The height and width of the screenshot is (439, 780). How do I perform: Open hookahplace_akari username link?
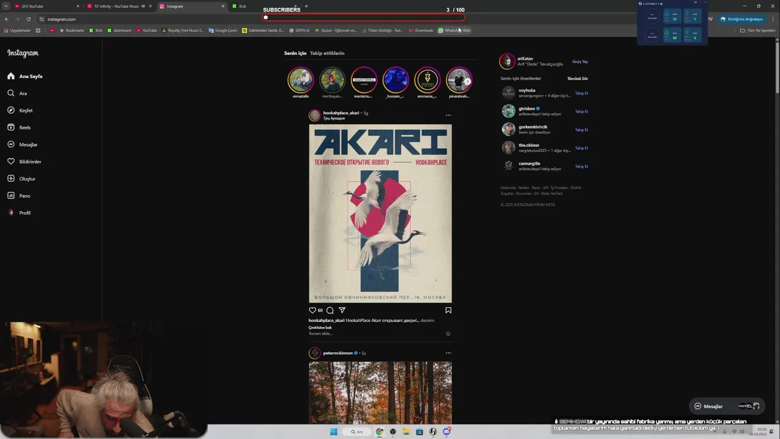341,113
